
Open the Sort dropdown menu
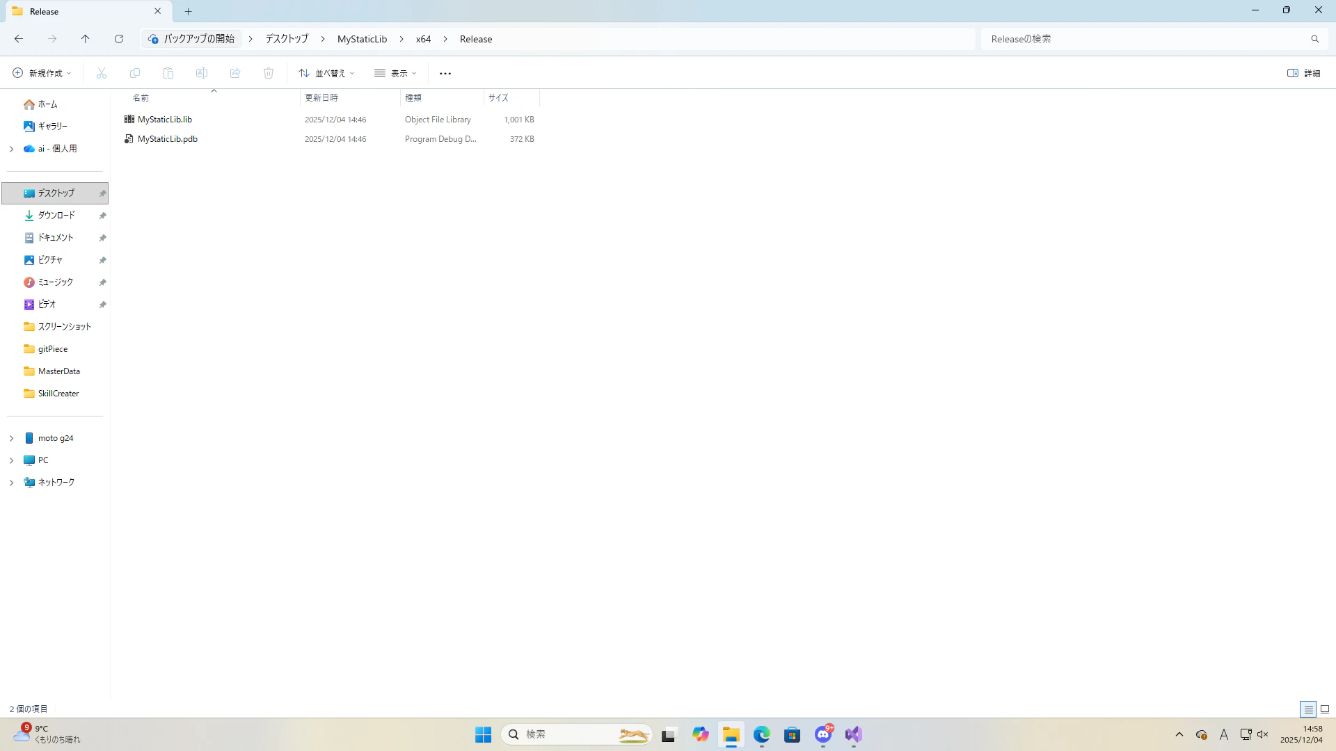coord(326,73)
